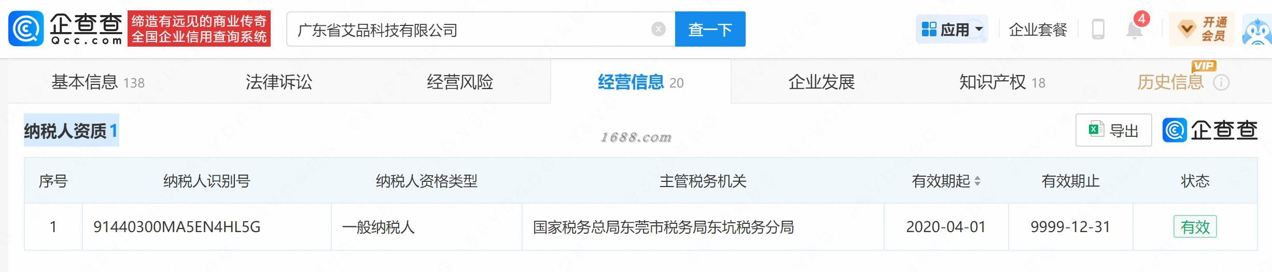Switch to the 基本信息 tab
The width and height of the screenshot is (1272, 272).
click(98, 82)
